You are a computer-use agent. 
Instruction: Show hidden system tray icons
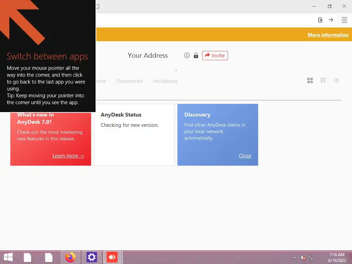pos(295,257)
